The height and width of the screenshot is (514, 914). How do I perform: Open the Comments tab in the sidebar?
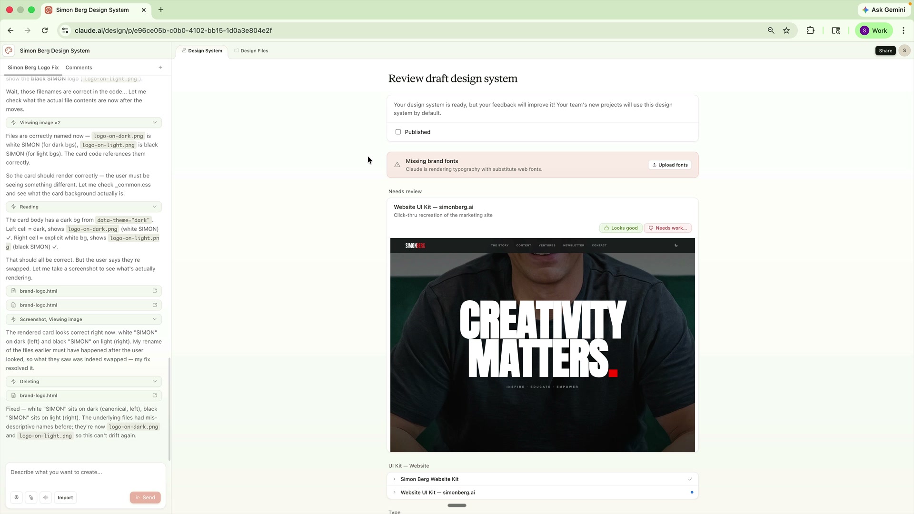tap(79, 67)
